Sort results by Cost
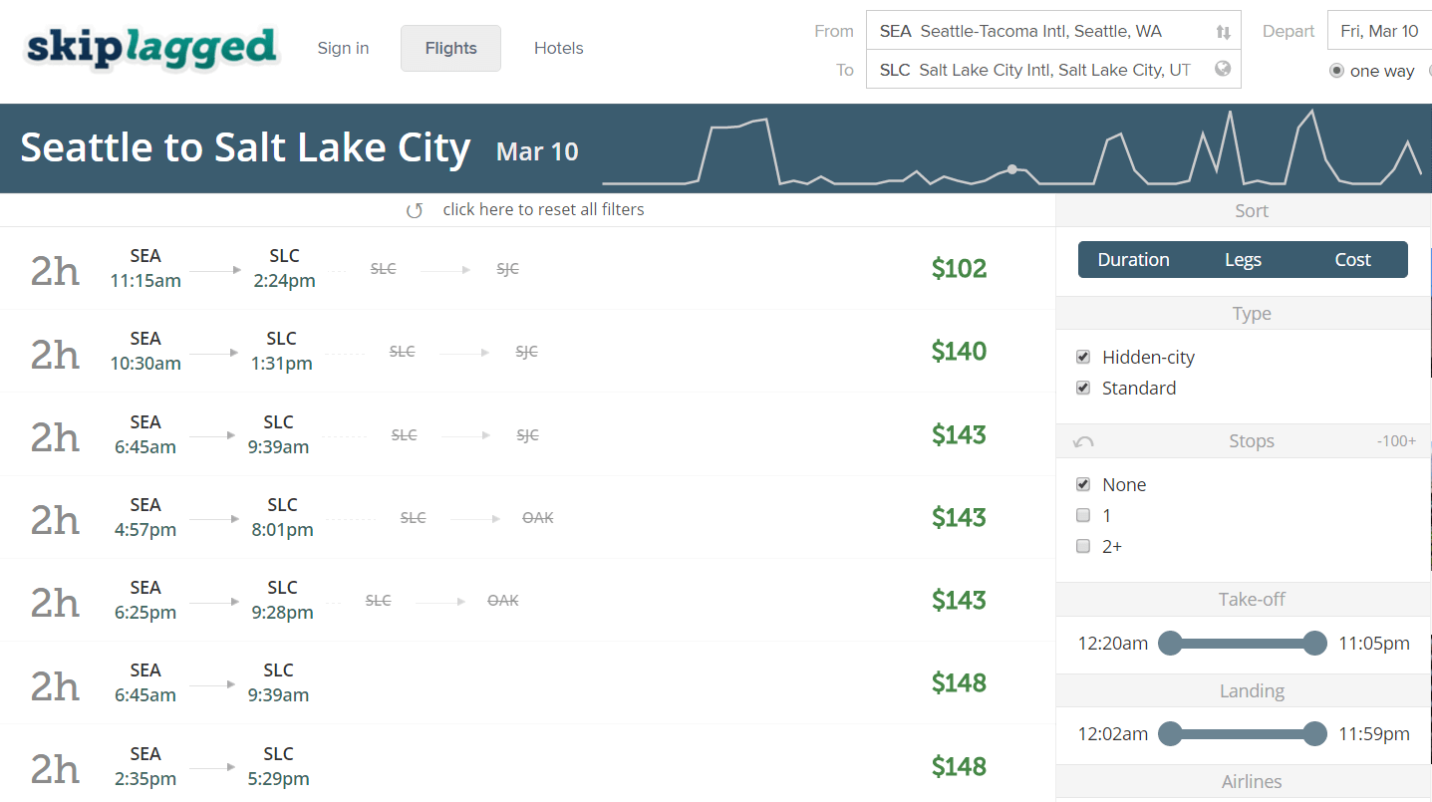The width and height of the screenshot is (1432, 802). click(x=1352, y=259)
